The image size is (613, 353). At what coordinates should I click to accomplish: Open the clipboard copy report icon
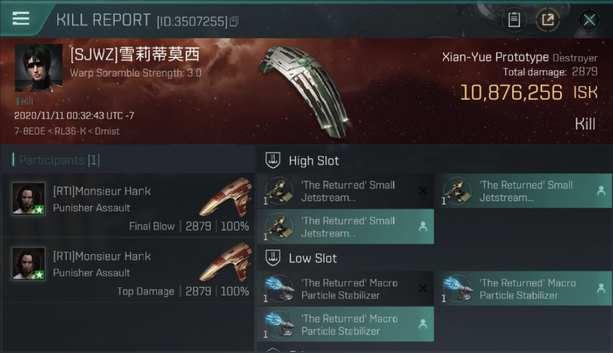pos(514,20)
